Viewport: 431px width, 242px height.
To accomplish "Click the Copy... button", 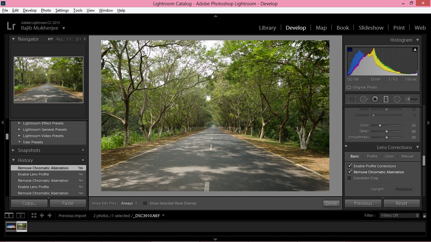I will (x=29, y=203).
